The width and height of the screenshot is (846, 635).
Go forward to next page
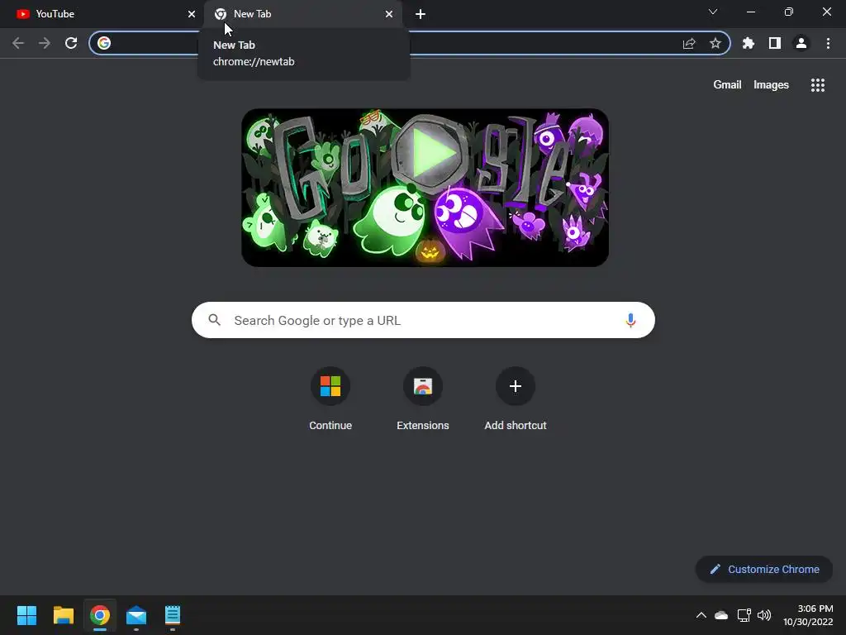tap(45, 43)
